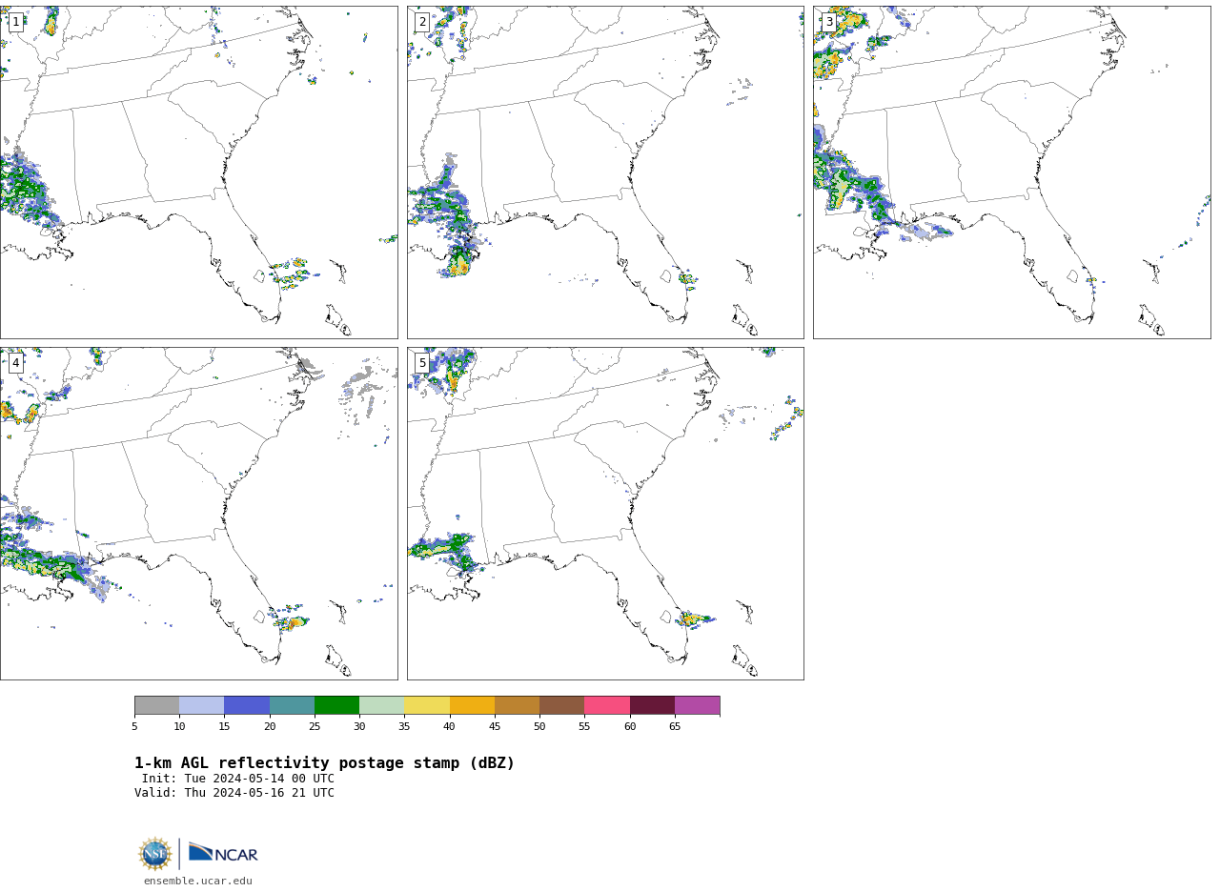Click the colorbar tick label 65

675,727
